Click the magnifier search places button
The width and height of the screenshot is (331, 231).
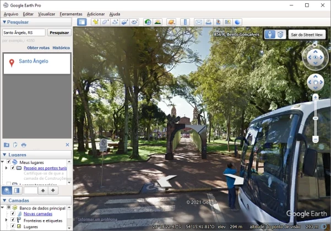pos(7,190)
